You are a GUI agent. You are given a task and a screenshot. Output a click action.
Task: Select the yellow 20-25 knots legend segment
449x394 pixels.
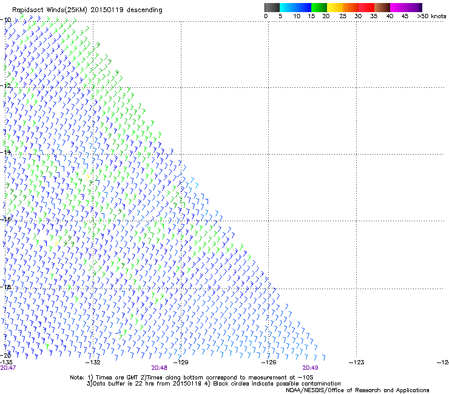(x=335, y=7)
